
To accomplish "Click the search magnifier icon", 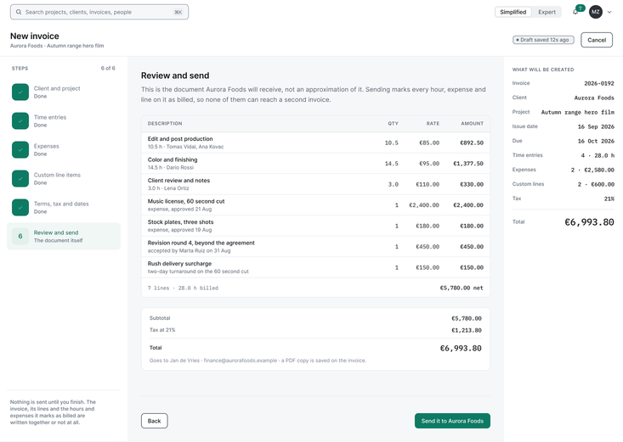I will (19, 12).
